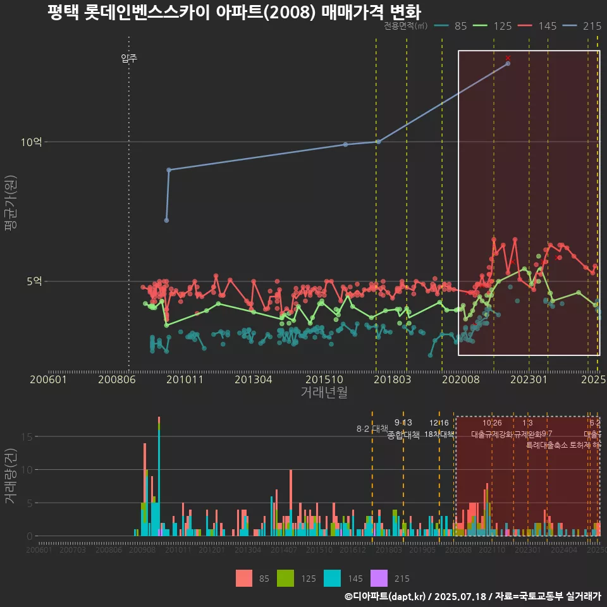
Task: Click the 215 line data point at 10억
Action: point(378,142)
